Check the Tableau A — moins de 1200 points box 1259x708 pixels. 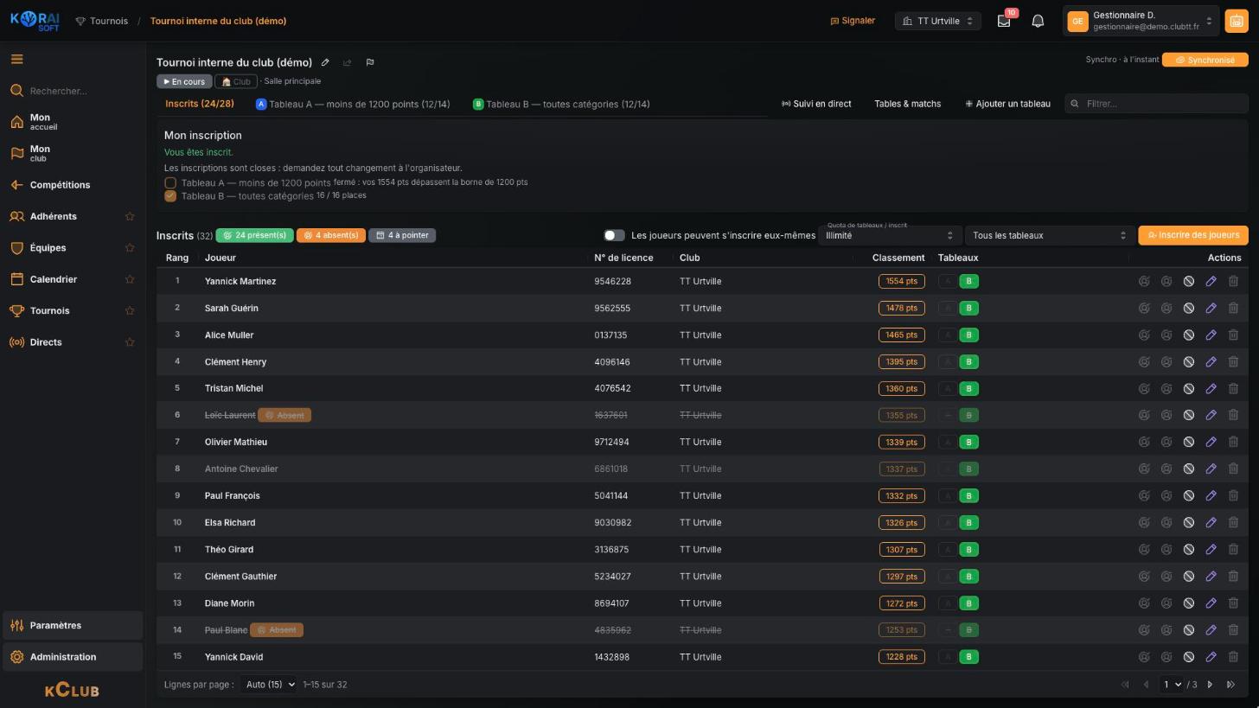tap(170, 183)
